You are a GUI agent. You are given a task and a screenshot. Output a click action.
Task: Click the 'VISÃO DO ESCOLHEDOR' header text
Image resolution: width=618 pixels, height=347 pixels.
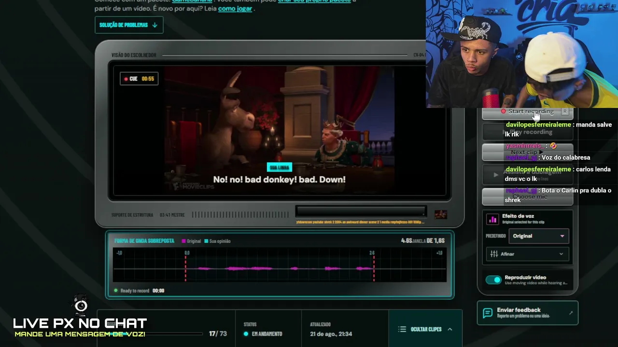tap(134, 55)
